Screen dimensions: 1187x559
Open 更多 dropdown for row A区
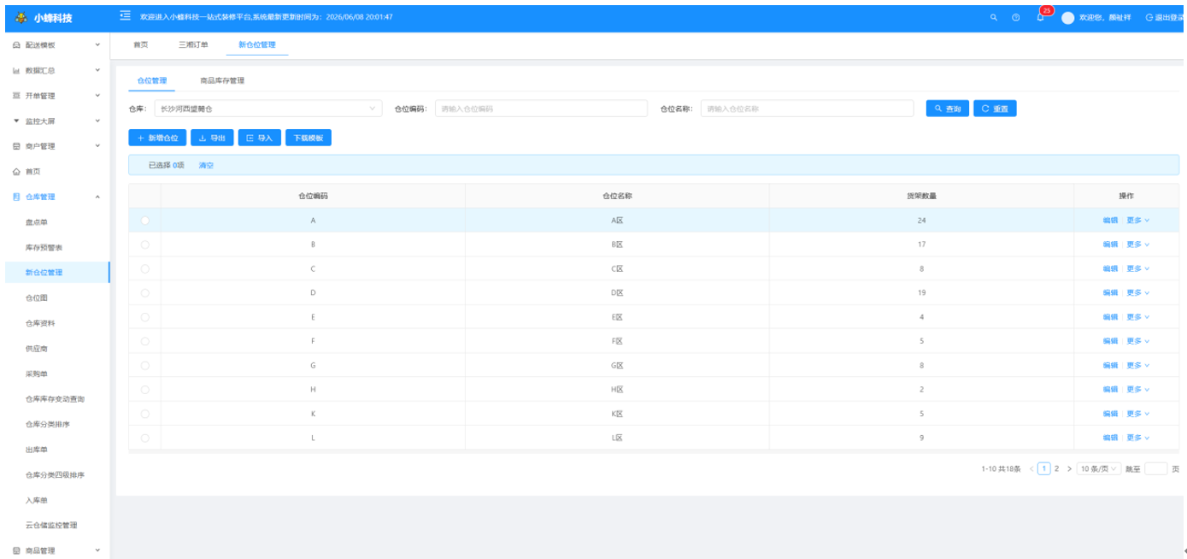(x=1137, y=221)
